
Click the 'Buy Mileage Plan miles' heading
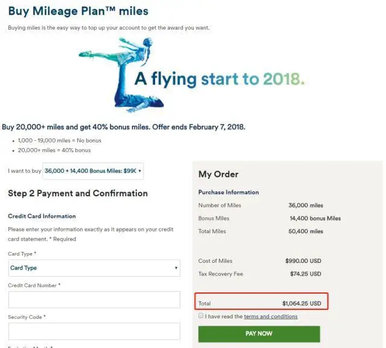(x=78, y=11)
